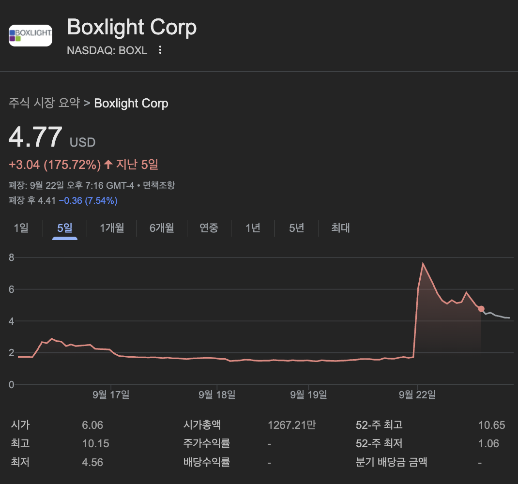Click the 52-주 최저 value 1.06
Viewport: 518px width, 484px height.
click(488, 443)
